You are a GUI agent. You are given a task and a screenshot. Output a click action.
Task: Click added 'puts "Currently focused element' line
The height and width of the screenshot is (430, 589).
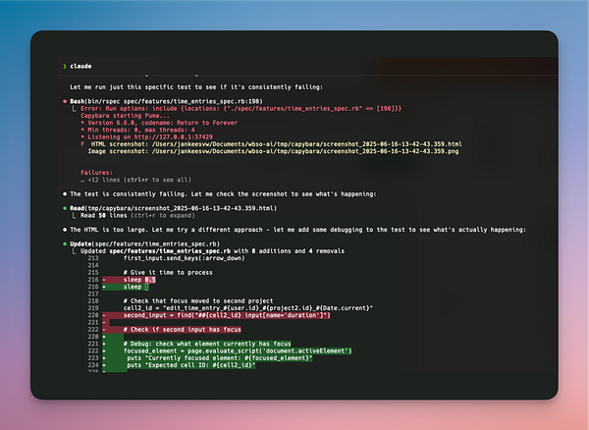click(x=220, y=358)
